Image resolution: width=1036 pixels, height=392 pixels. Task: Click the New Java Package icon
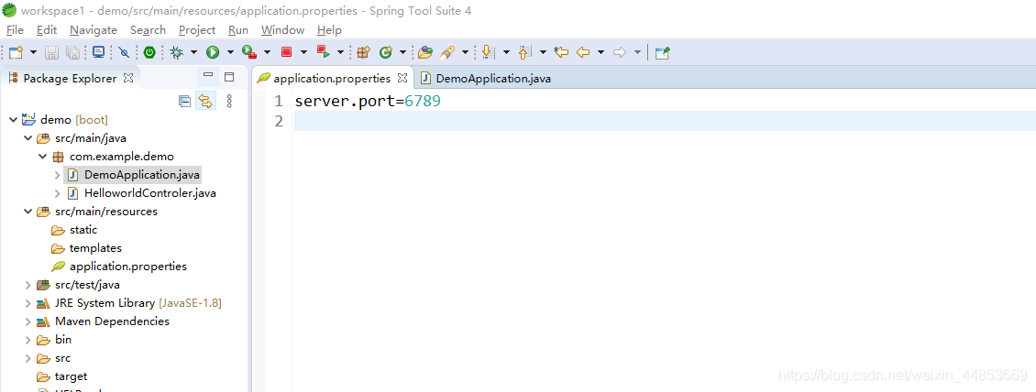coord(363,52)
